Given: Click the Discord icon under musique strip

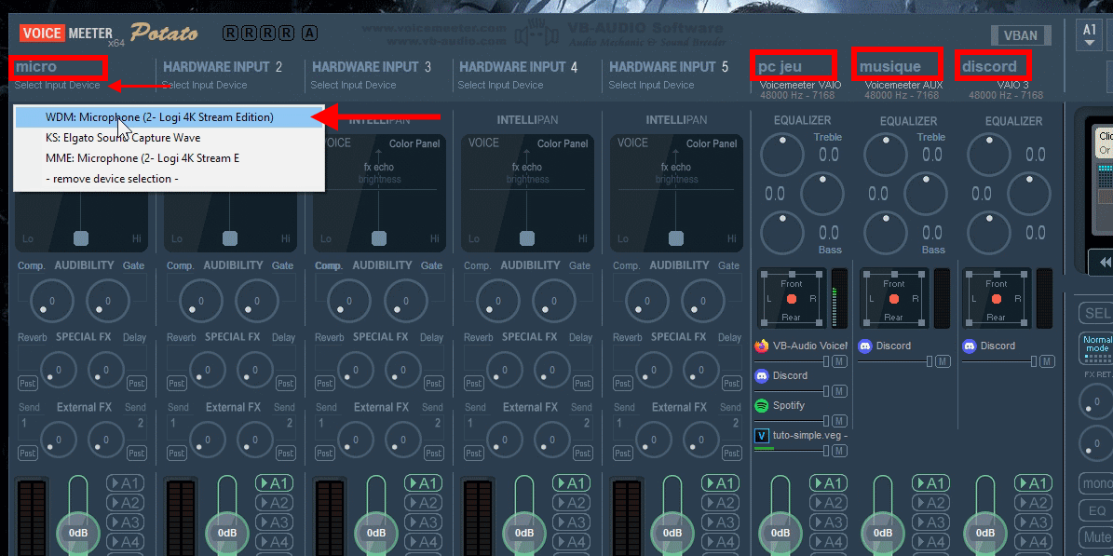Looking at the screenshot, I should click(x=865, y=346).
